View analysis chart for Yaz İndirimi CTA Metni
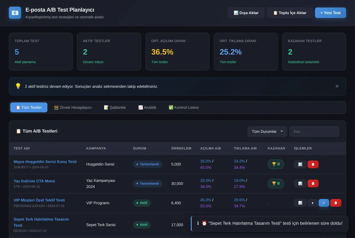Viewport: 355px width, 238px height. tap(300, 184)
